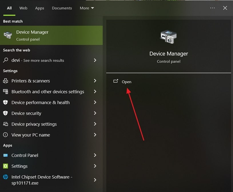Click the Control Panel app icon
The width and height of the screenshot is (233, 192).
point(5,155)
